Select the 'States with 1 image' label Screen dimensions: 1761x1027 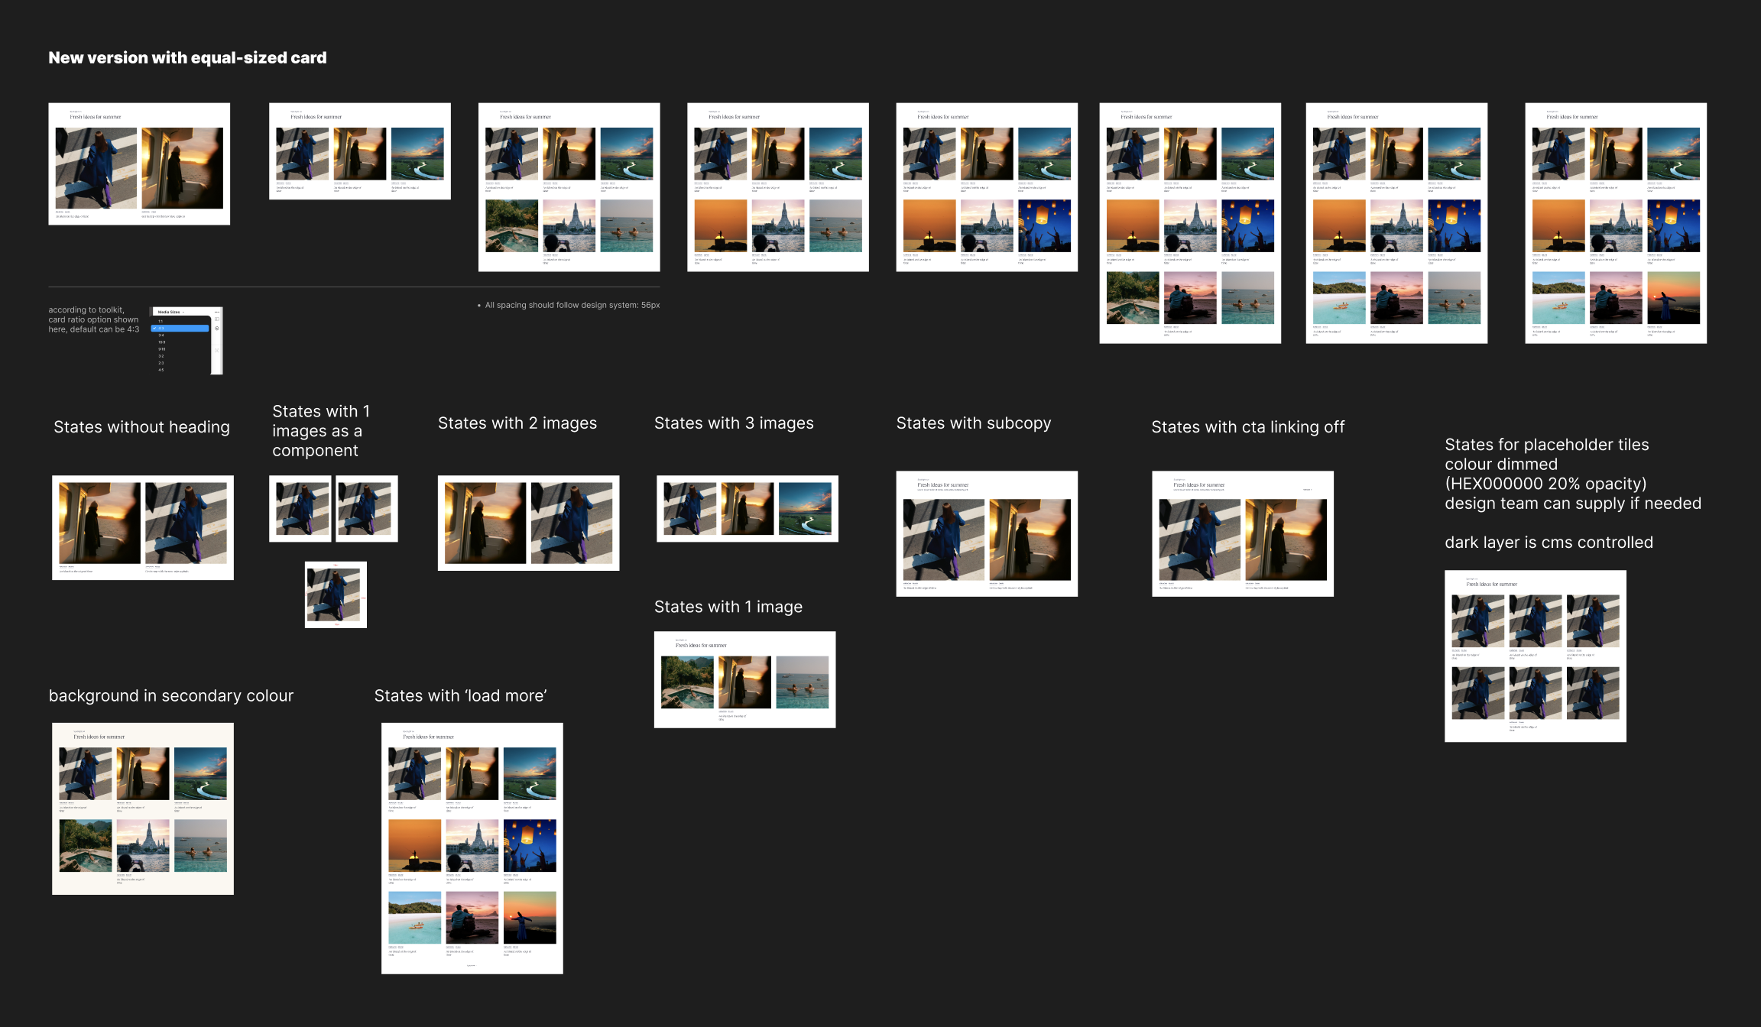coord(728,607)
